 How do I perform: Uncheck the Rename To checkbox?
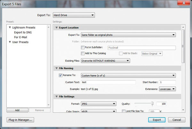tap(60, 75)
